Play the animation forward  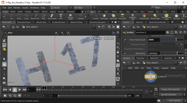20,89
